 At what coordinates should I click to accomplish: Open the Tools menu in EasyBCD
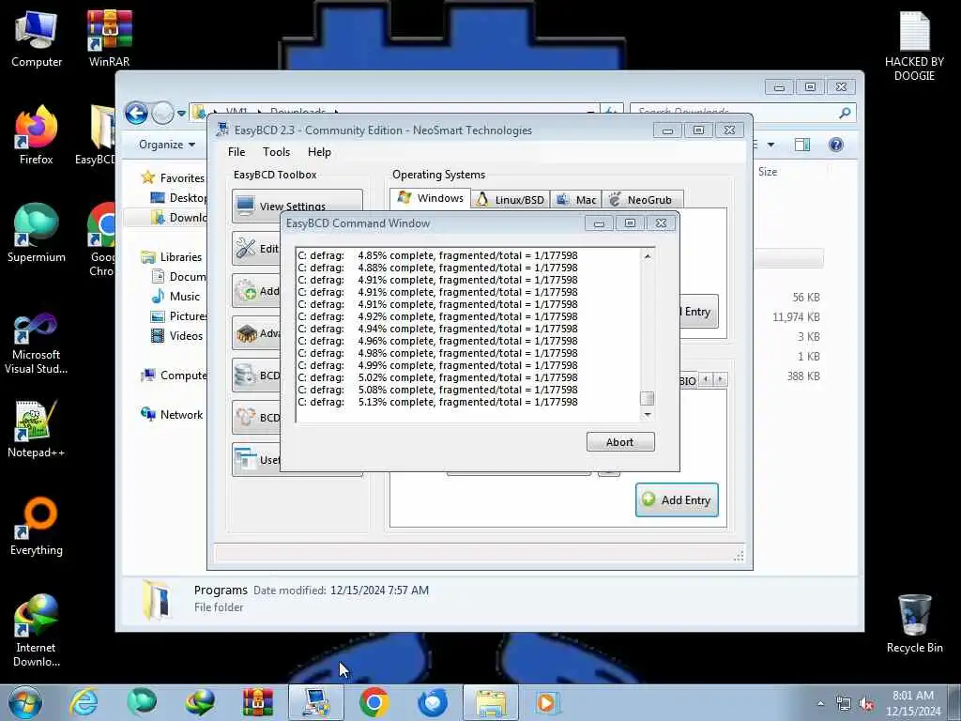[x=277, y=152]
